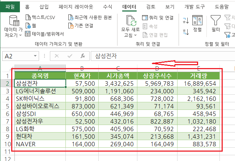
Task: Select cell with value 1,431,231
Action: [198, 137]
